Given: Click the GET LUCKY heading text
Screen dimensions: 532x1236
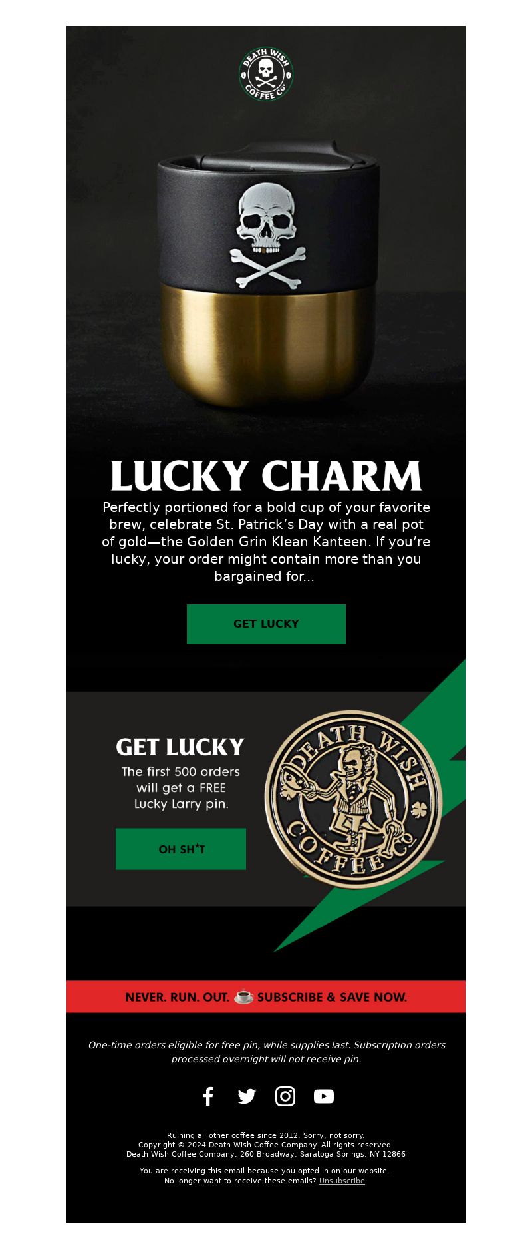Looking at the screenshot, I should click(x=180, y=747).
